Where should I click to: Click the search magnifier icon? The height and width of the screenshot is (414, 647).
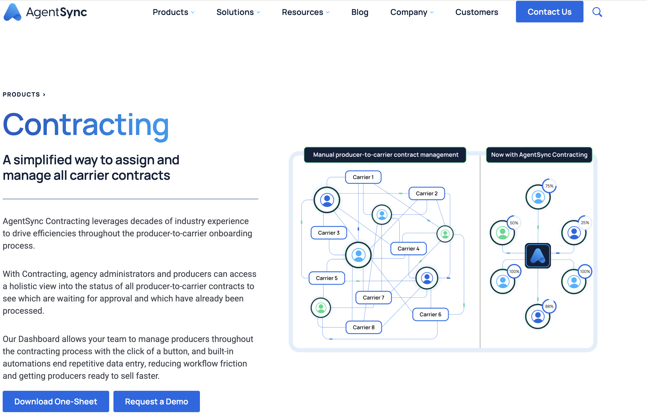(597, 12)
